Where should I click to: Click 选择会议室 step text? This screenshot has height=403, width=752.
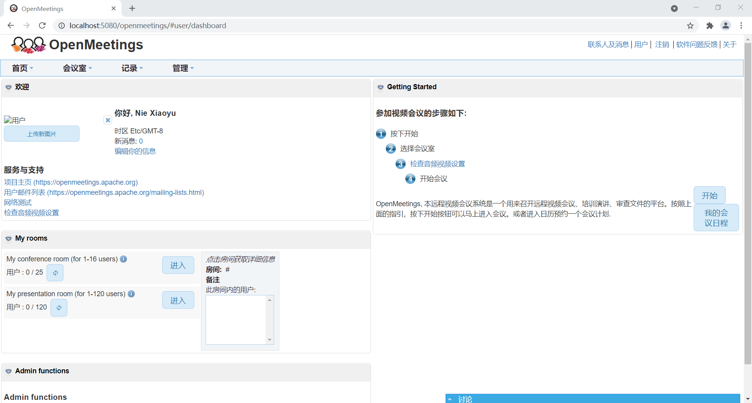(x=417, y=149)
